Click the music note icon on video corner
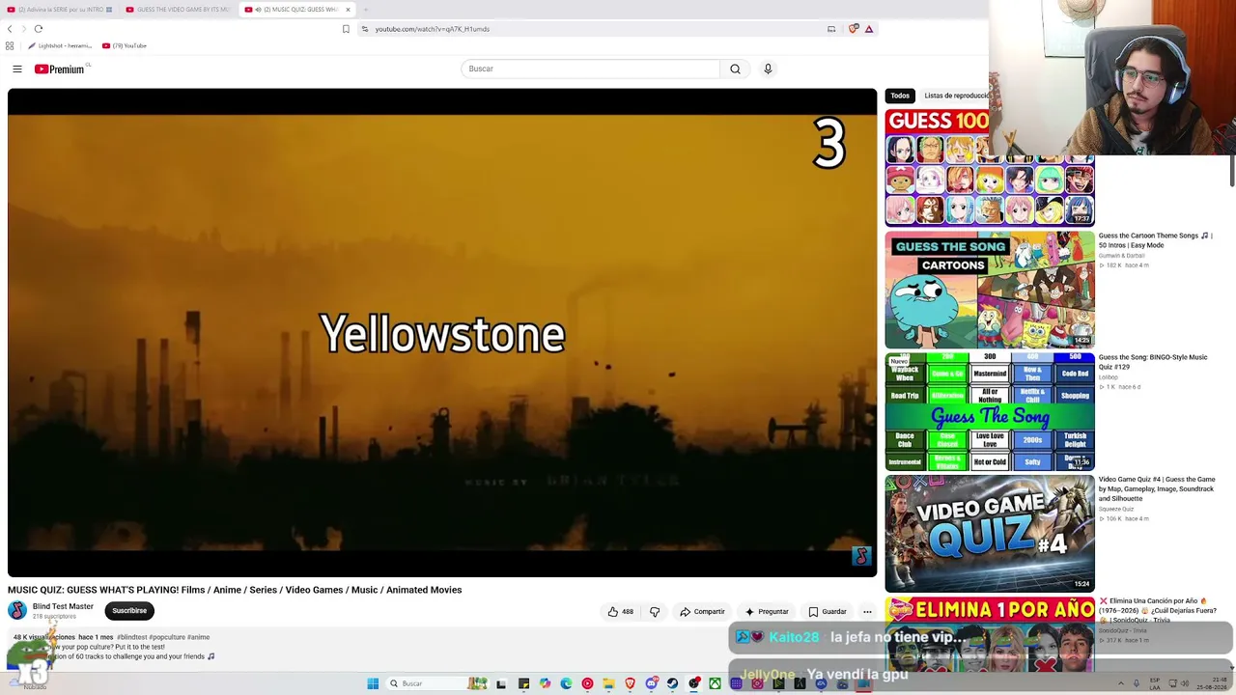Viewport: 1236px width, 695px height. (x=861, y=556)
